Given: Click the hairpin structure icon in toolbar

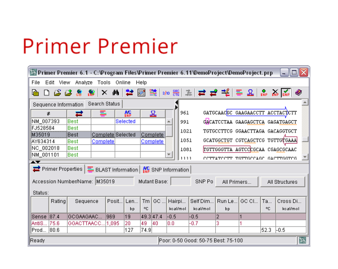Looking at the screenshot, I should point(250,92).
